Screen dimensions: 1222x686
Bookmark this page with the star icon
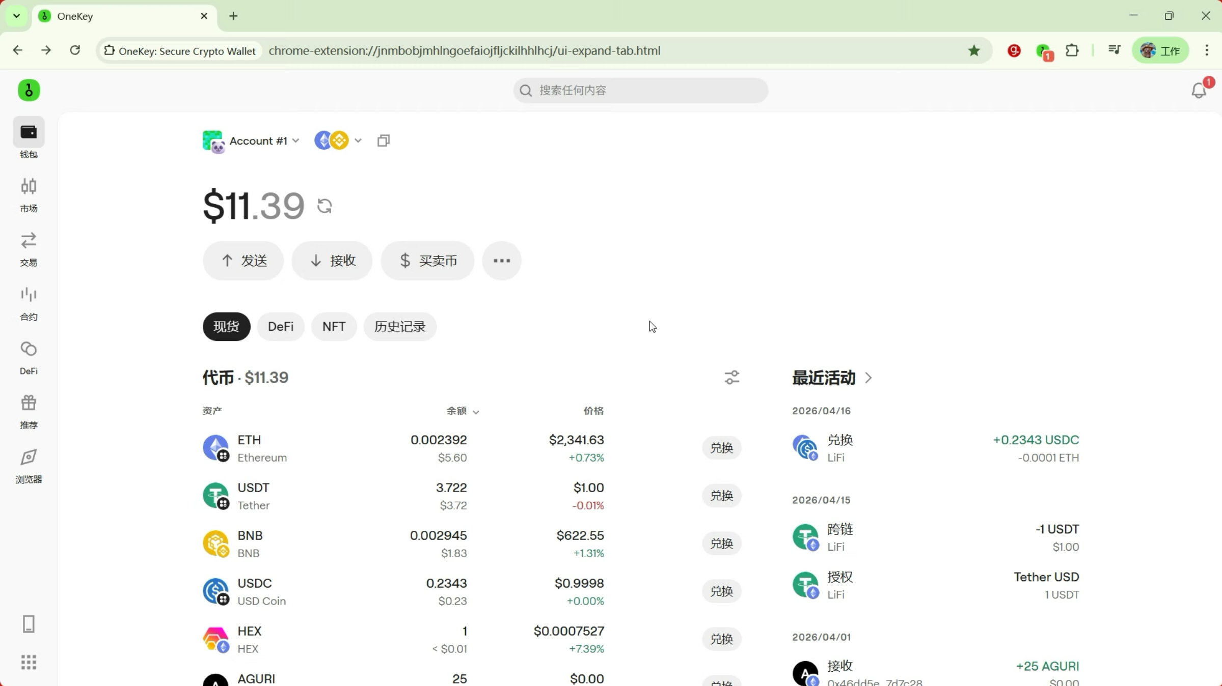pyautogui.click(x=974, y=50)
